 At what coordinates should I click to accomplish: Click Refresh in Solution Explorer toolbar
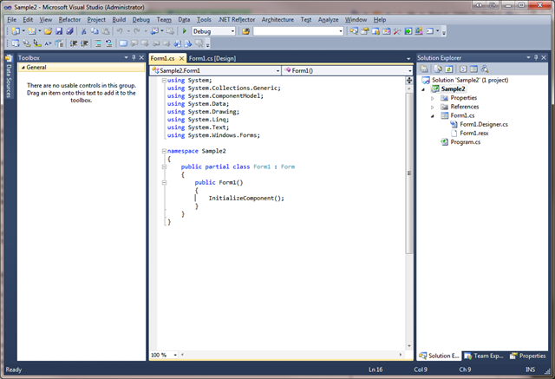448,69
